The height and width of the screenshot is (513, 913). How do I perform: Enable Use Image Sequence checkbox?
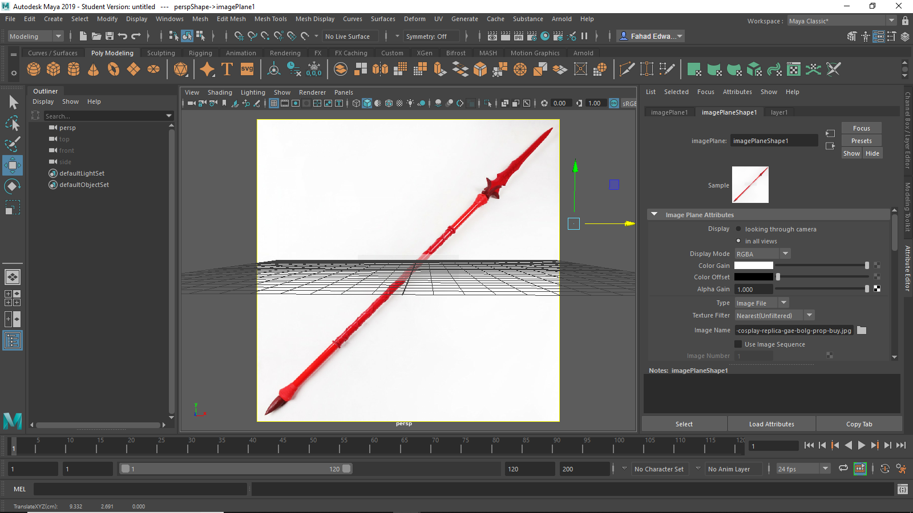(738, 344)
